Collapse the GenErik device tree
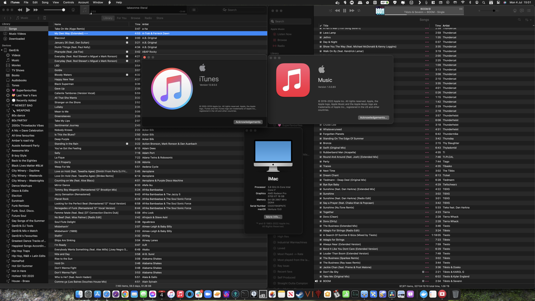 coord(2,50)
